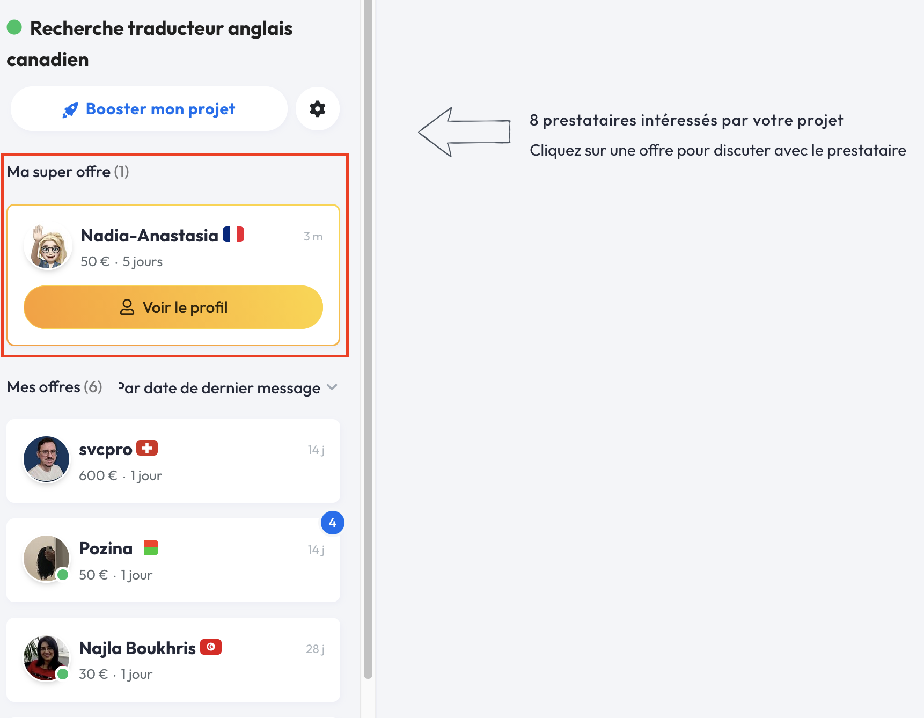Screen dimensions: 924x718
Task: Click Booster mon projet button
Action: click(x=149, y=109)
